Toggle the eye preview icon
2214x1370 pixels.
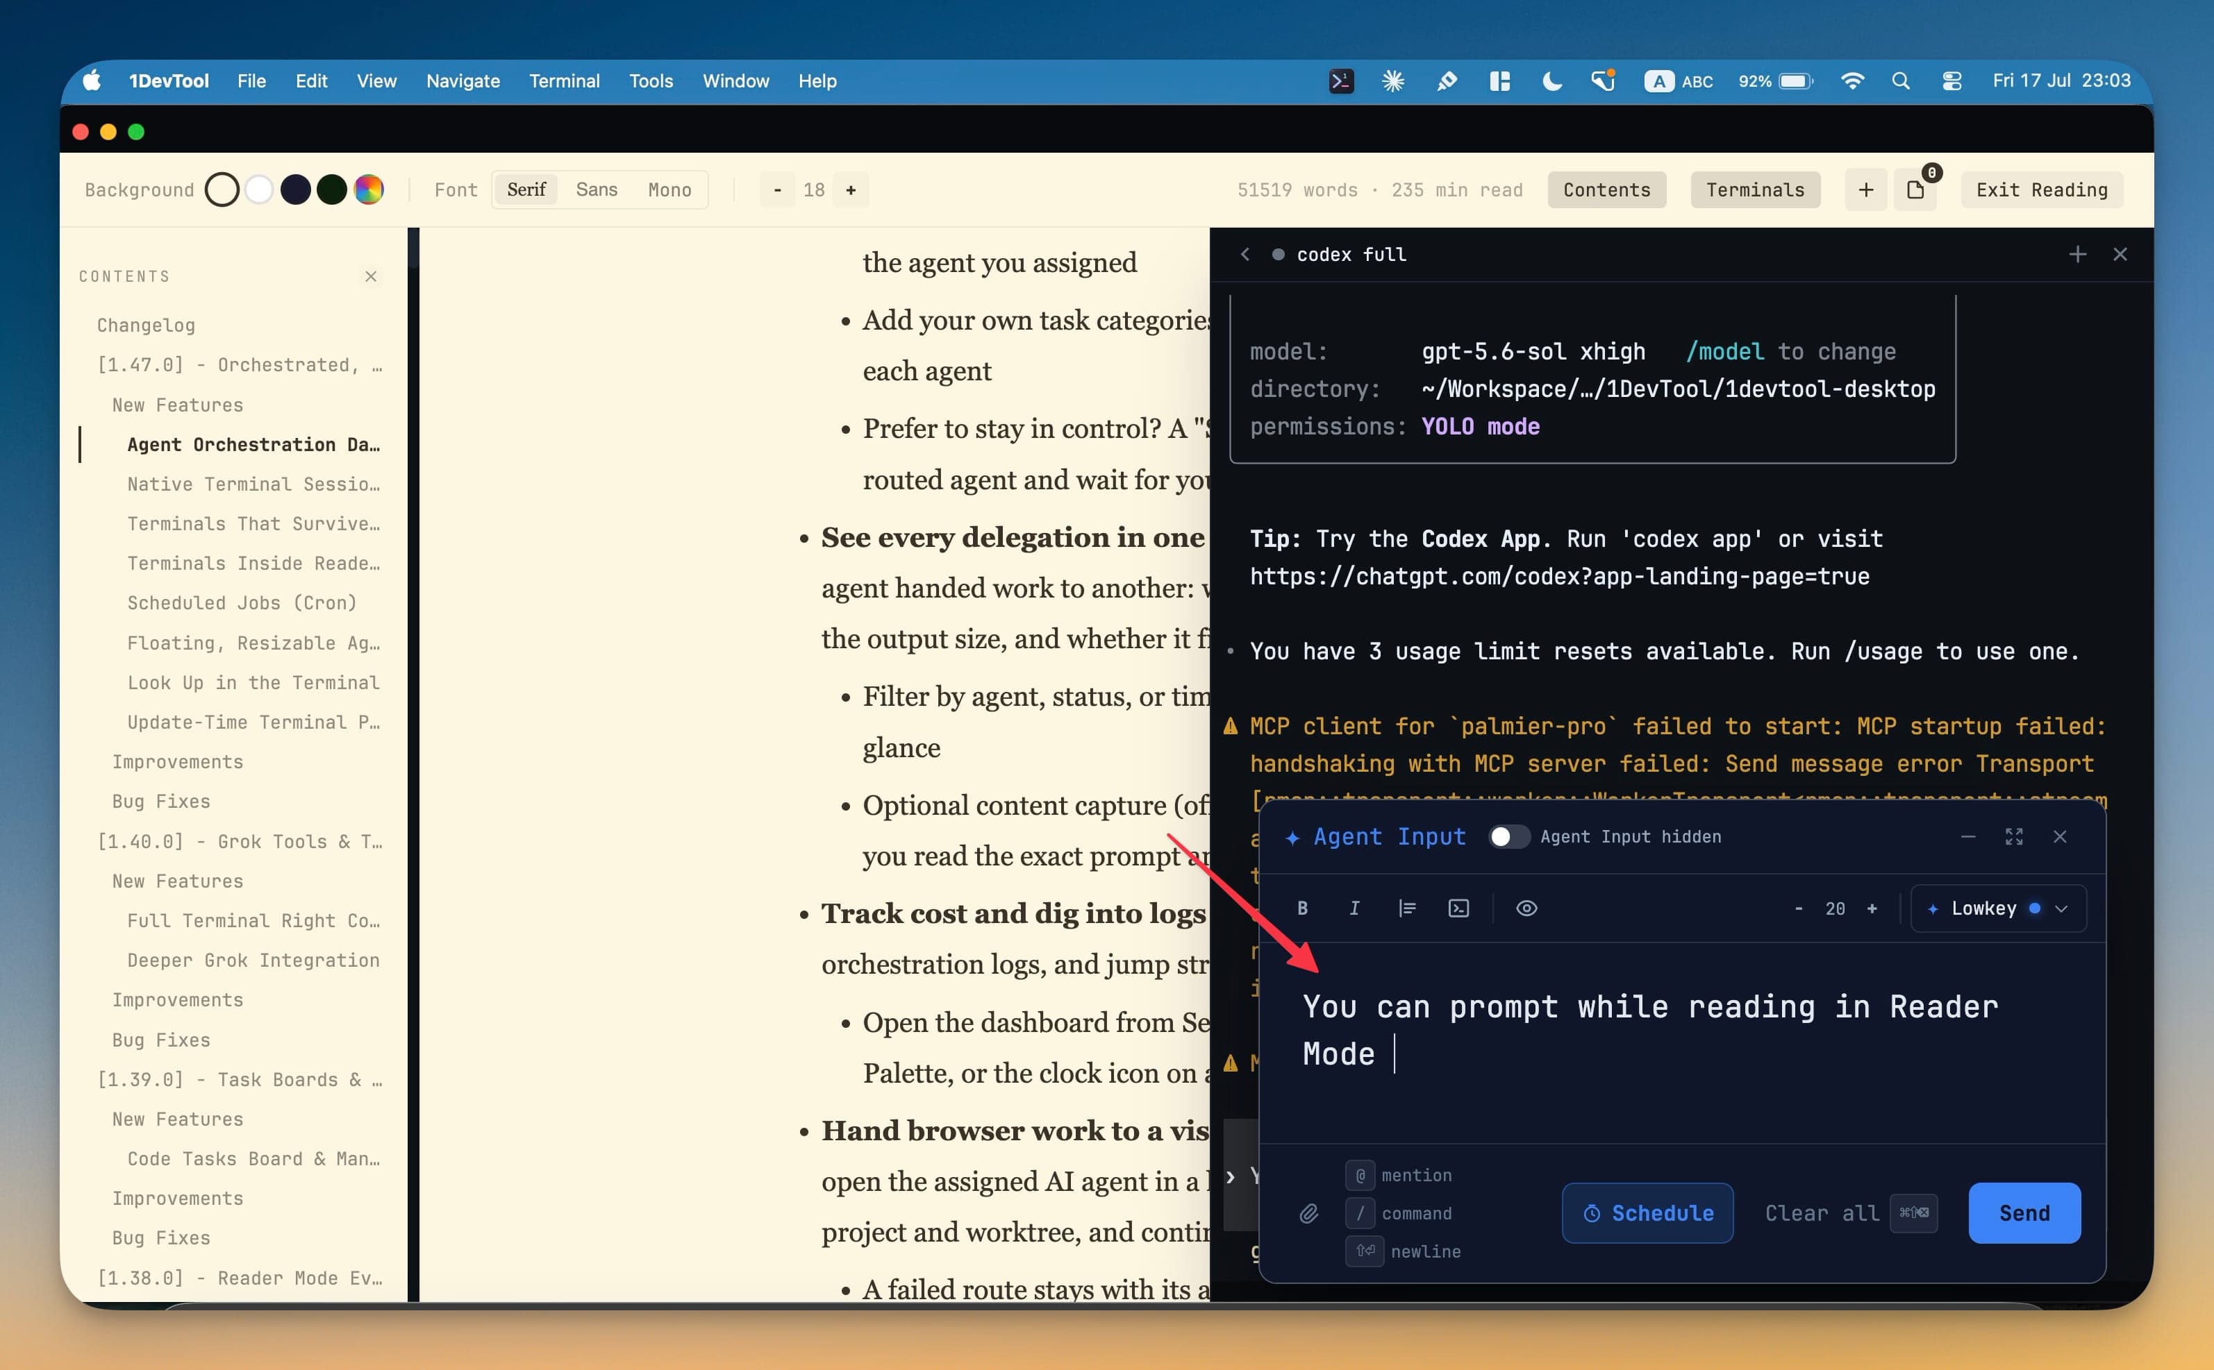(x=1526, y=908)
